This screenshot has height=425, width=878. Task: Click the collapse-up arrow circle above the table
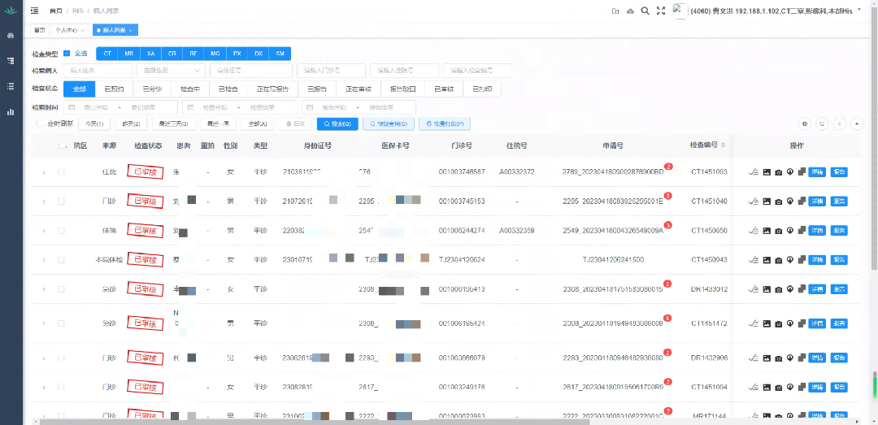coord(857,124)
